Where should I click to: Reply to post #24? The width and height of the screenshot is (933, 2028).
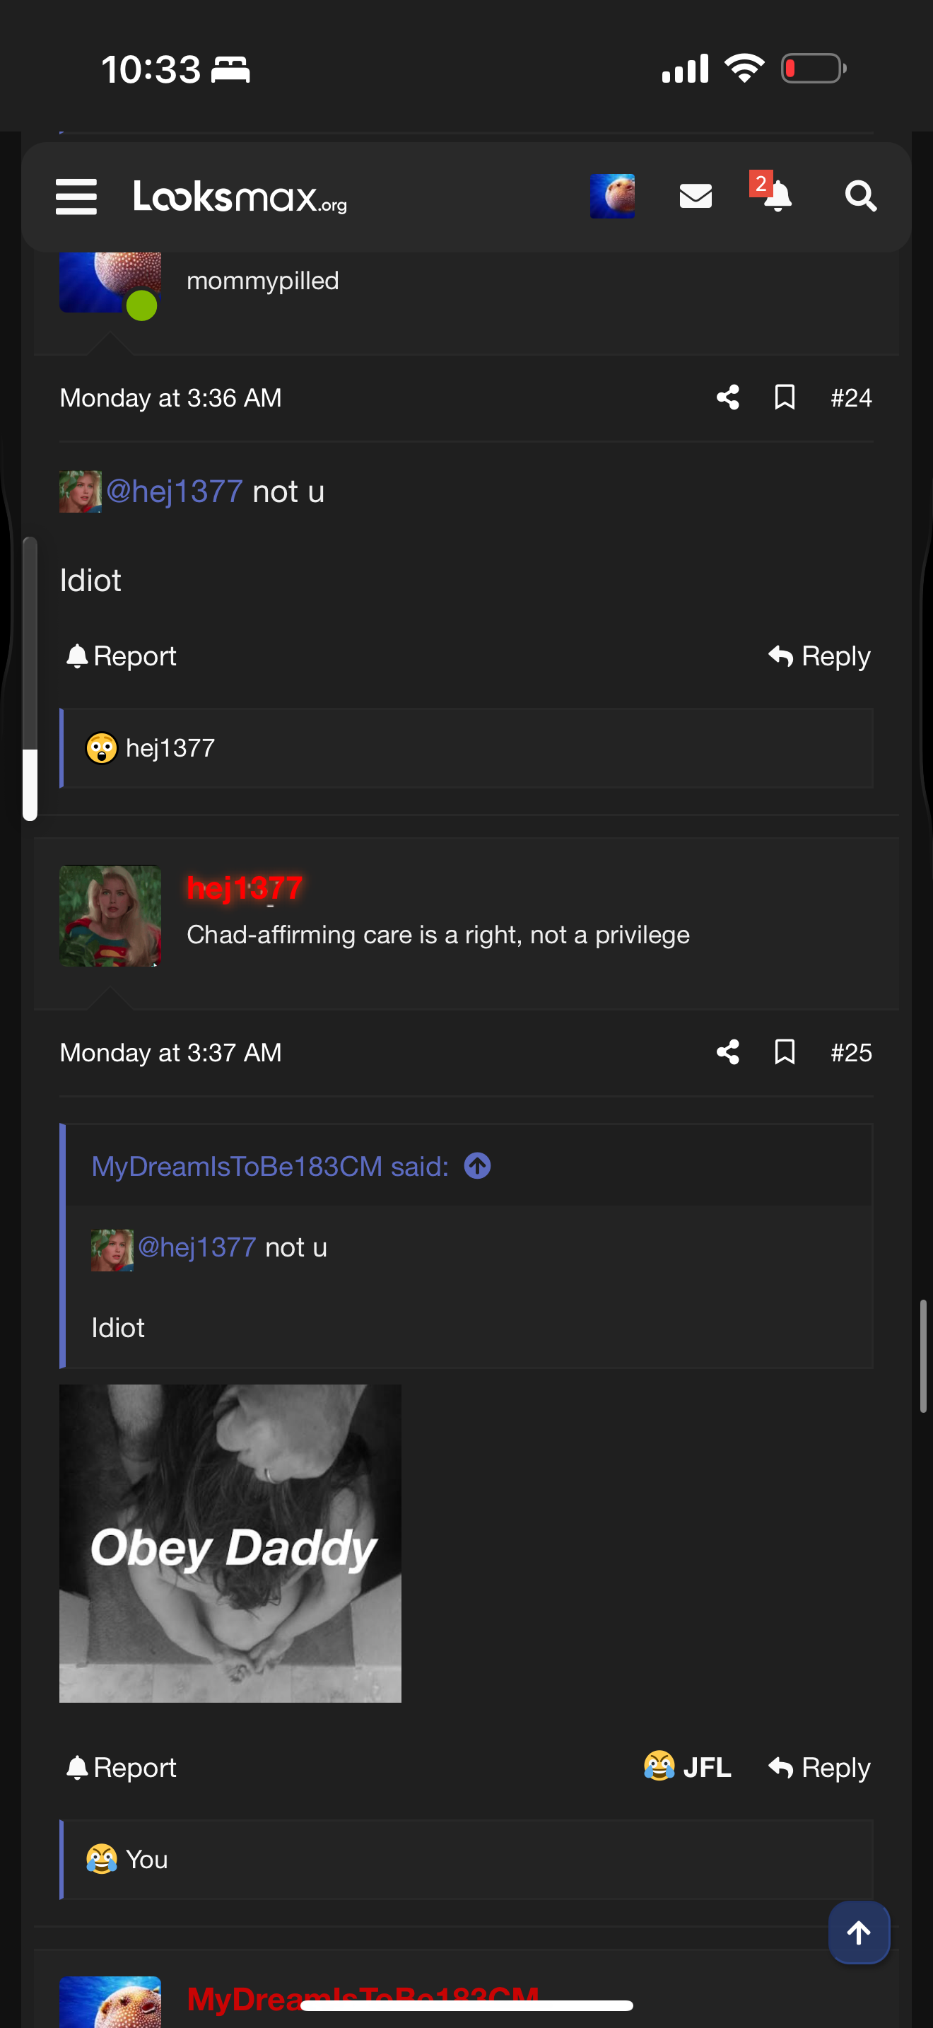click(819, 657)
